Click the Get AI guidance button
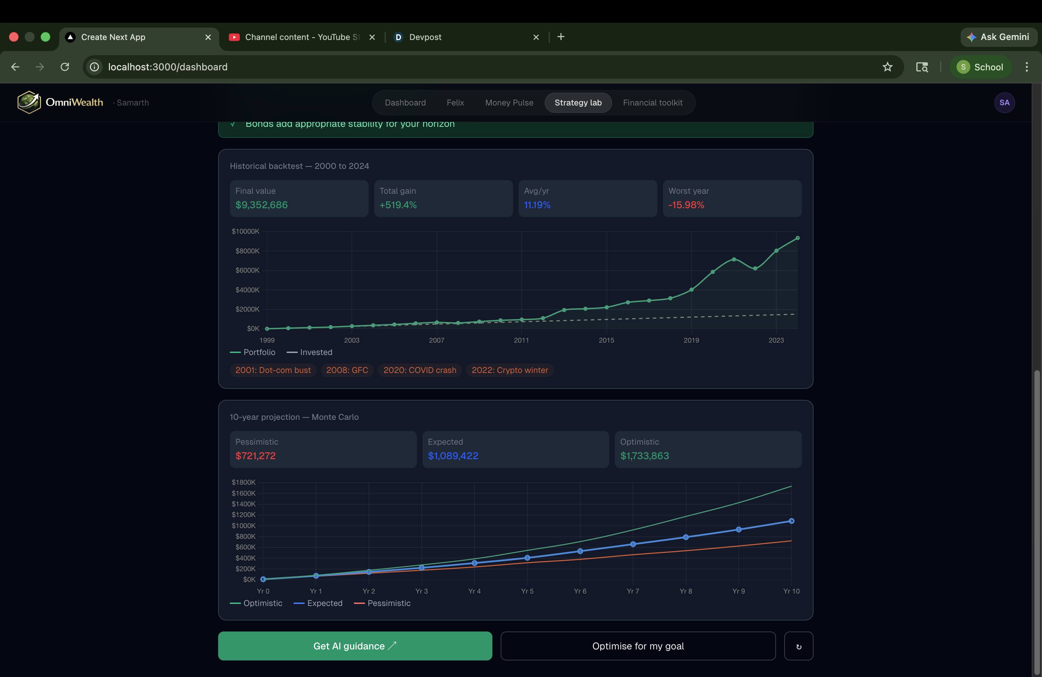This screenshot has width=1042, height=677. coord(355,646)
